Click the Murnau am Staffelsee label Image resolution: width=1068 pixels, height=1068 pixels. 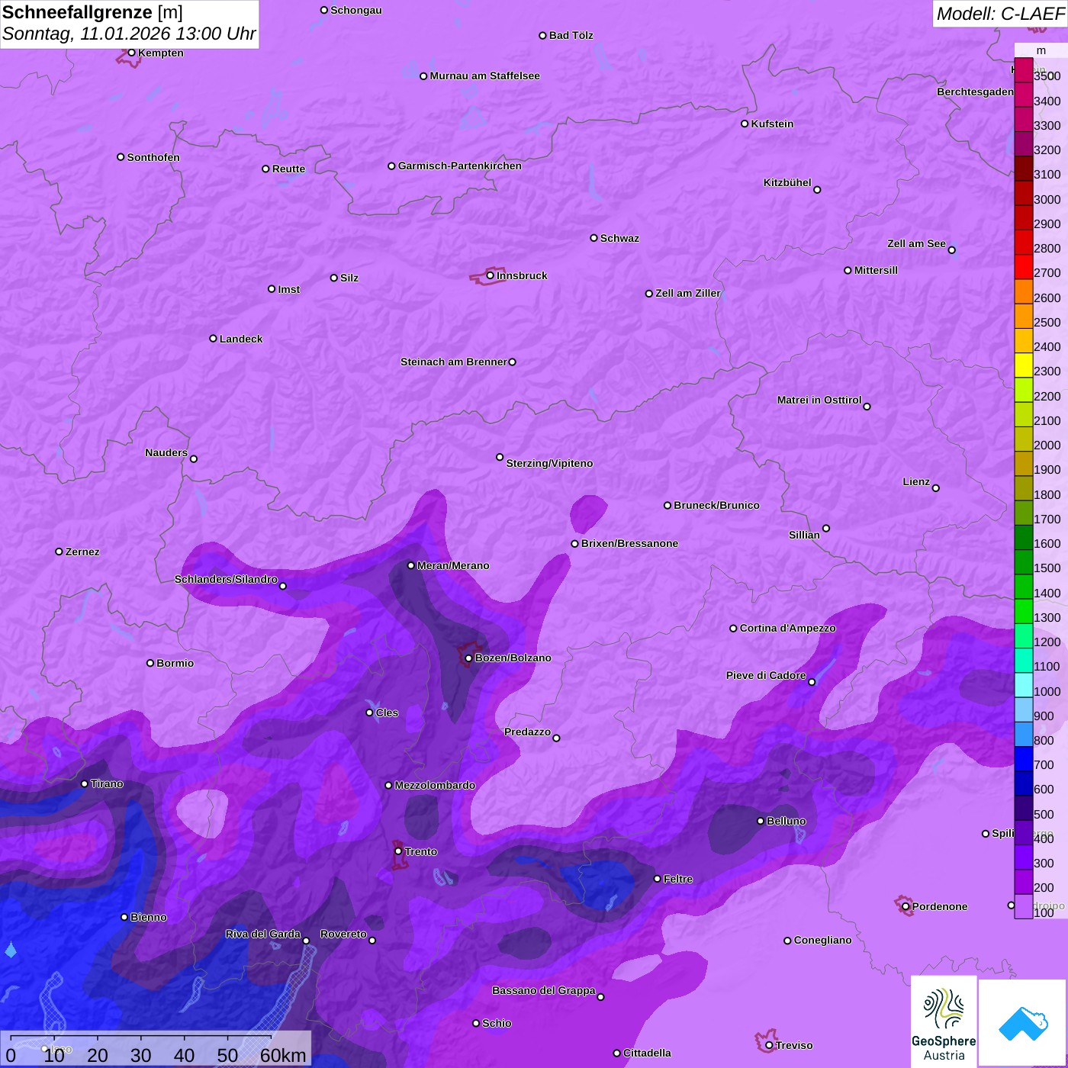pyautogui.click(x=484, y=76)
